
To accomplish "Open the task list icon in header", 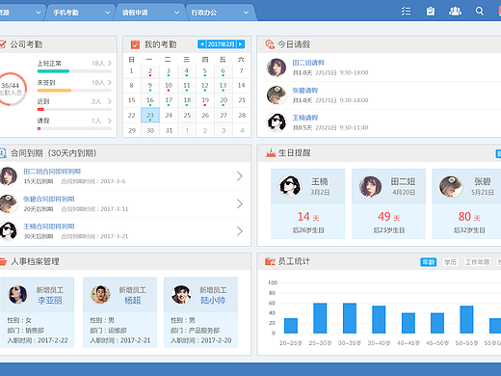I will (406, 12).
